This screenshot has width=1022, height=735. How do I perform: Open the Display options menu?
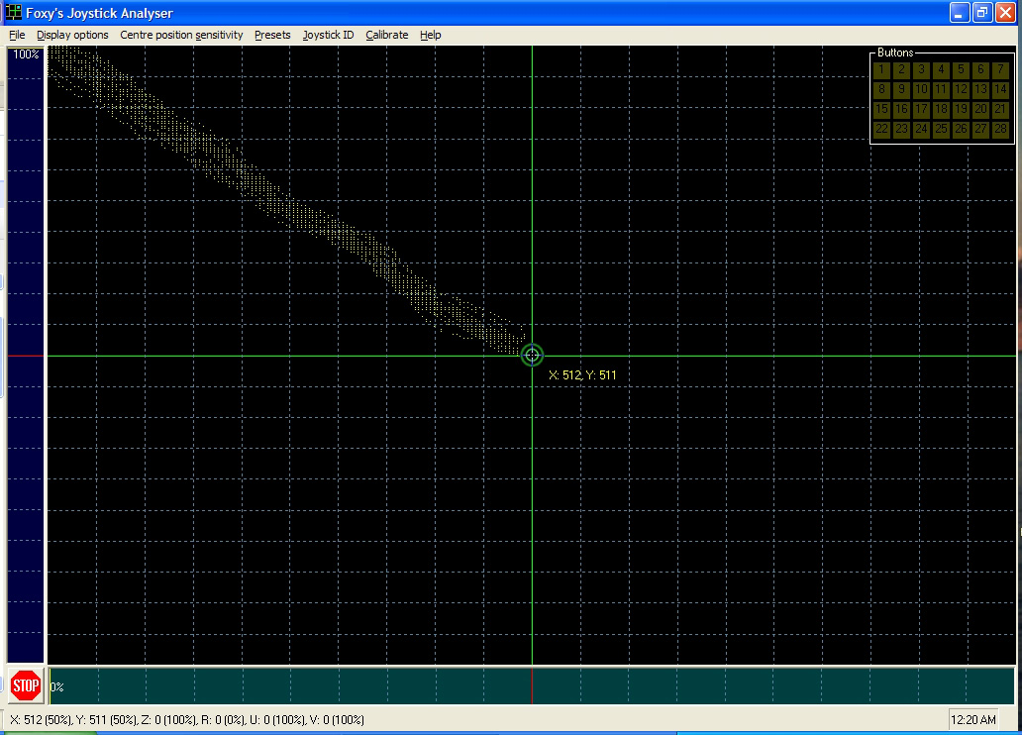[x=72, y=35]
